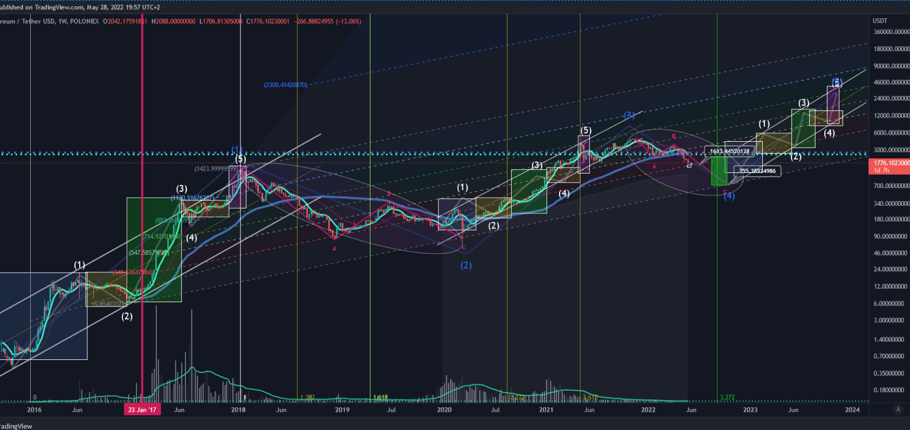The height and width of the screenshot is (430, 910).
Task: Select the '23 Jan '17' date marker
Action: [142, 410]
